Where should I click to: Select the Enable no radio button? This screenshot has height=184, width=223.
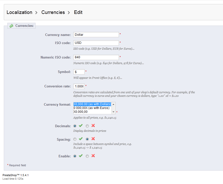[87, 156]
